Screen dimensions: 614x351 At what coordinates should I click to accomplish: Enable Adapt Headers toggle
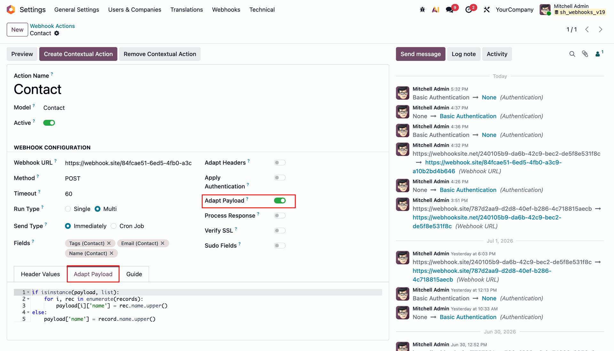280,163
